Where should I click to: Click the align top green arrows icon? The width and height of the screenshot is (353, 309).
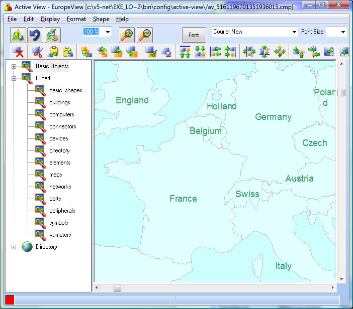pos(185,52)
